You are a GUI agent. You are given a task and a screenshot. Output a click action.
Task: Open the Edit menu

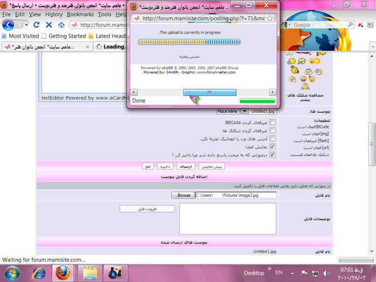pyautogui.click(x=19, y=14)
